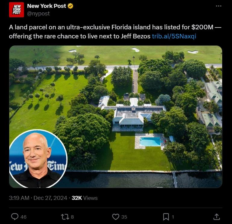Image resolution: width=232 pixels, height=224 pixels.
Task: Like the tweet with heart icon
Action: pos(116,217)
